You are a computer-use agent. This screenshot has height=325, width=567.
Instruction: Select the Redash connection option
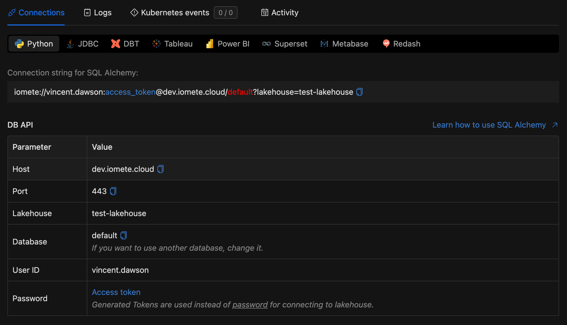(x=401, y=44)
